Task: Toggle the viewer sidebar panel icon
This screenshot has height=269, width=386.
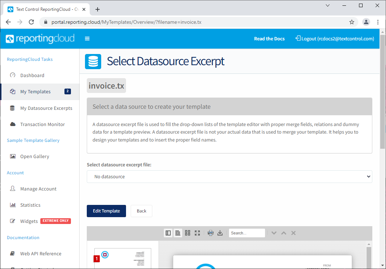Action: [168, 233]
